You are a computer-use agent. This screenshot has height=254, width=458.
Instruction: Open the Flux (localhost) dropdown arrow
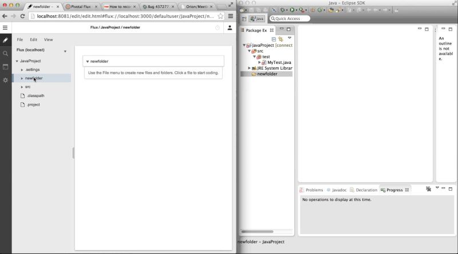[x=65, y=51]
